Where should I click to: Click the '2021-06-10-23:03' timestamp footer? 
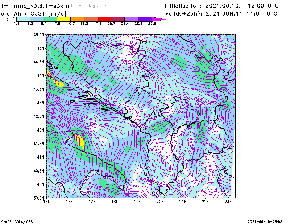[x=265, y=222]
